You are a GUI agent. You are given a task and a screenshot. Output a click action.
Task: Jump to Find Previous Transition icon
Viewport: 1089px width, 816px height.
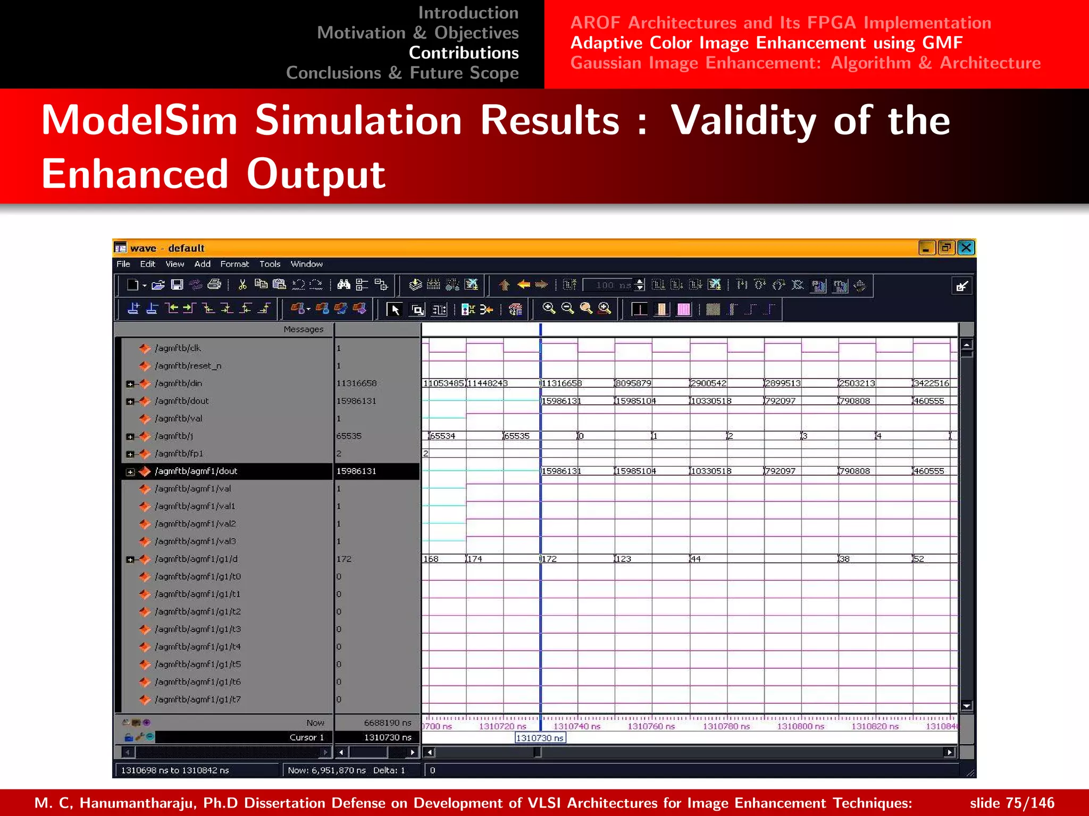(x=171, y=309)
